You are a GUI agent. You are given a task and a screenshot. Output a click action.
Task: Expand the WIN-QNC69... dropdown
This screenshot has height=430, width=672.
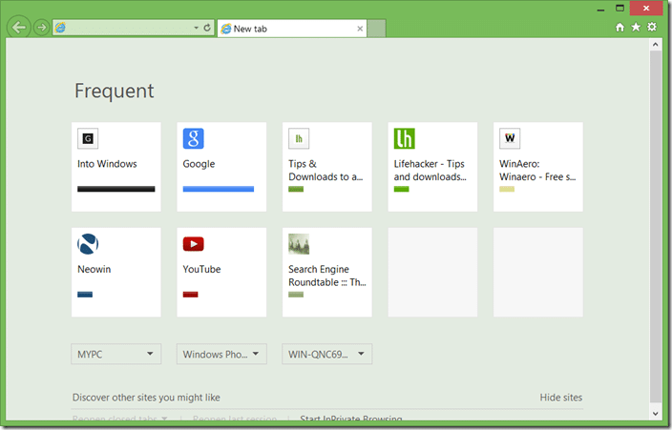[327, 354]
